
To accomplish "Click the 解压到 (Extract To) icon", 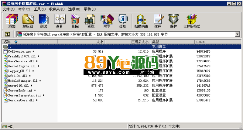I will pos(28,21).
